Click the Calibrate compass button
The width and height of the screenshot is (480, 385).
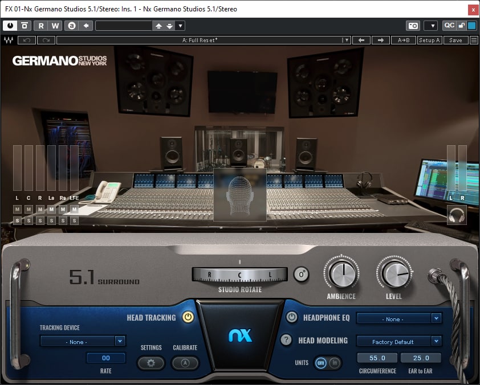[x=185, y=363]
